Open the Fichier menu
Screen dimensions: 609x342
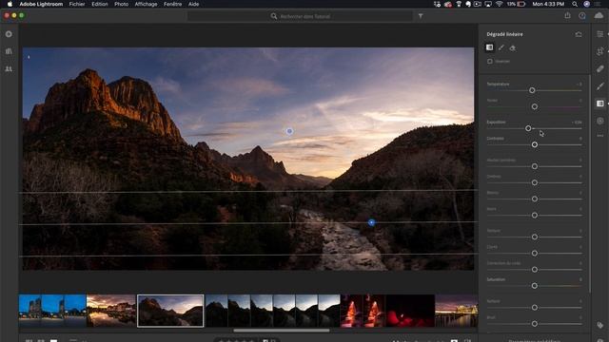click(x=77, y=4)
